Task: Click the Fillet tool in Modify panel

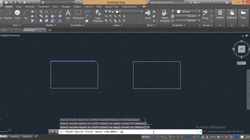Action: (52, 16)
